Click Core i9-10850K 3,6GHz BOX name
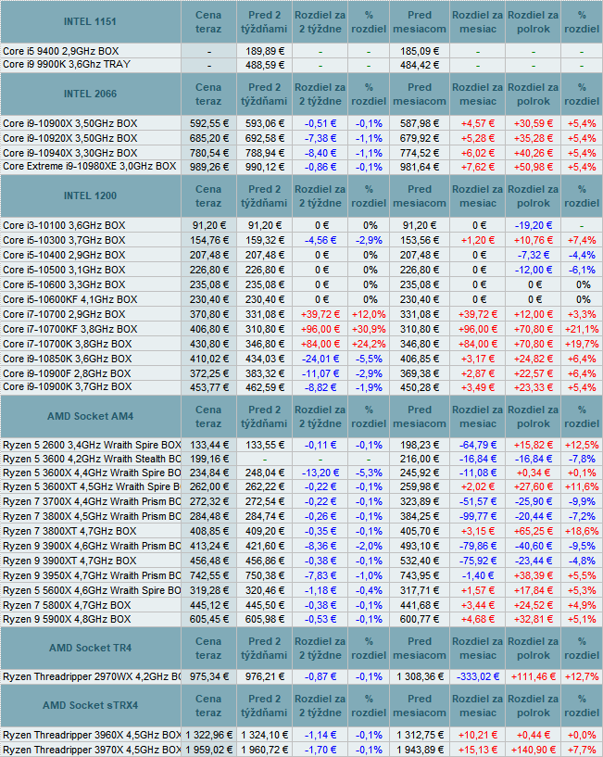The height and width of the screenshot is (757, 603). coord(67,359)
